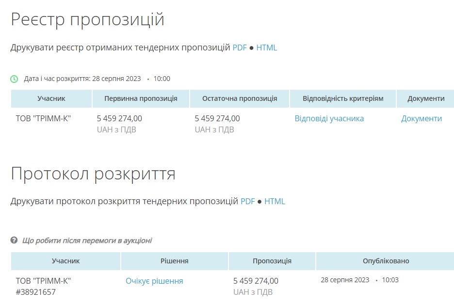Click 'Пропозиція' column header

272,261
